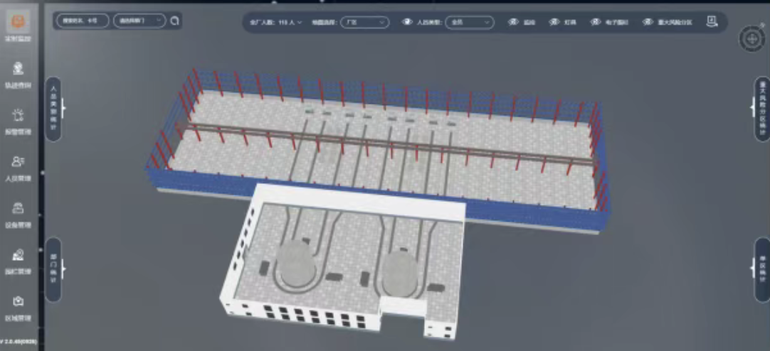Expand the 人员类型统计 left side panel tab
The height and width of the screenshot is (351, 770).
coord(53,109)
